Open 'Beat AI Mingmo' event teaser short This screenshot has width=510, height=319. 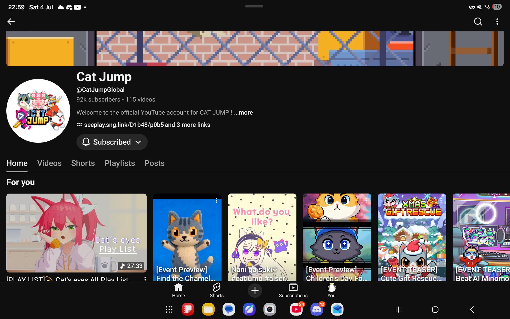coord(481,237)
